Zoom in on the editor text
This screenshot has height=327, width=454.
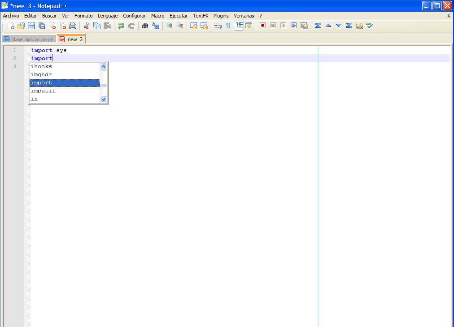coord(170,26)
